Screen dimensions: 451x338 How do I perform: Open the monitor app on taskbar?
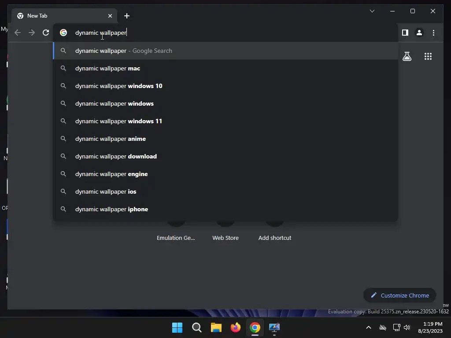[274, 327]
